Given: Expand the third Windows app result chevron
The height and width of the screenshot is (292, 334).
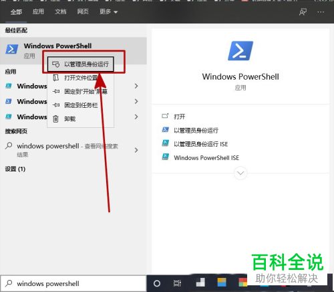Looking at the screenshot, I should pos(136,117).
